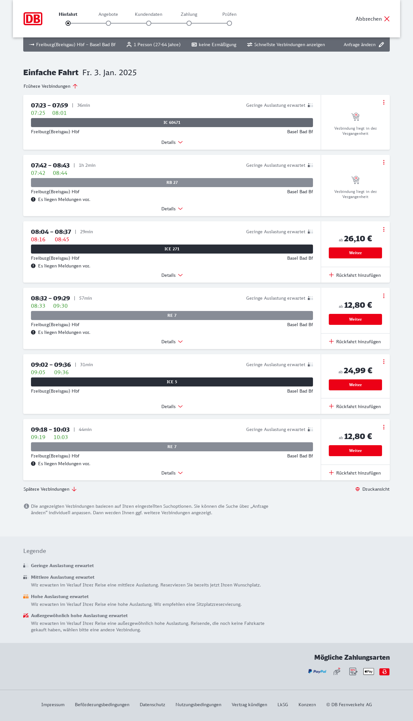413x721 pixels.
Task: Click the DB logo
Action: (x=33, y=19)
